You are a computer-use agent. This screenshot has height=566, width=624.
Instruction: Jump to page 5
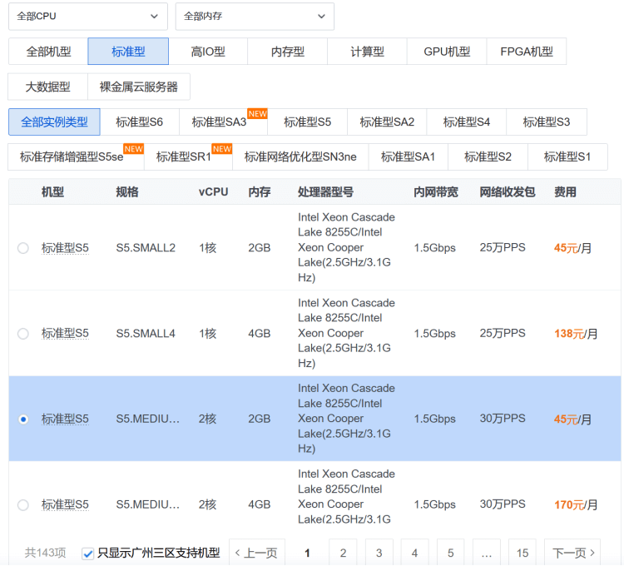point(450,553)
